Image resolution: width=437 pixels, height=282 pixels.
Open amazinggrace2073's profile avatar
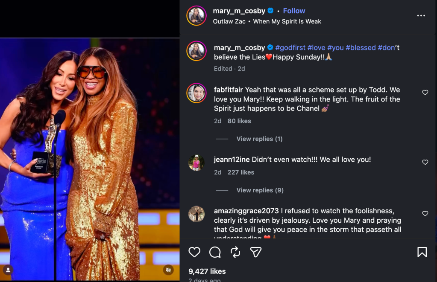197,214
